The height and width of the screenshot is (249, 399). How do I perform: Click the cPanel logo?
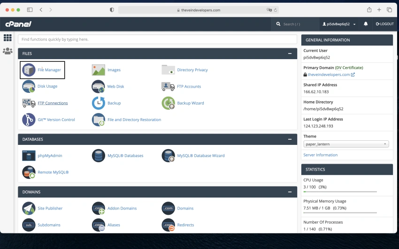[18, 24]
